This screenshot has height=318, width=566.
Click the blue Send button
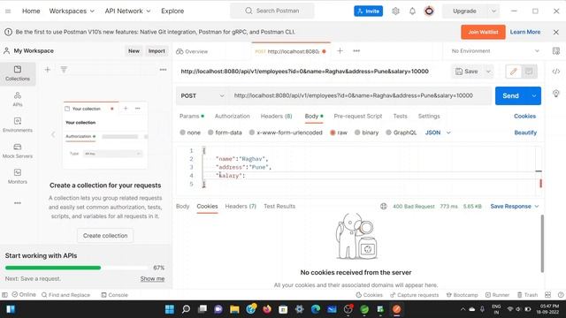tap(511, 96)
